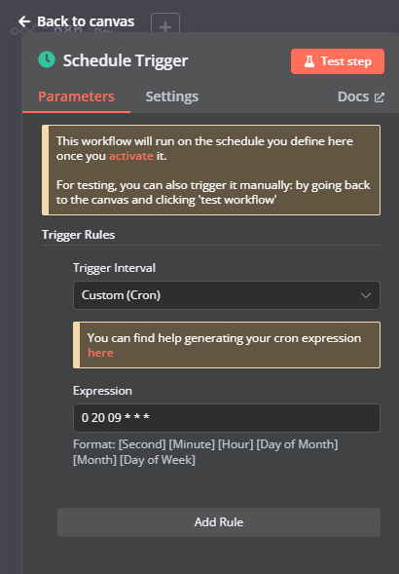The height and width of the screenshot is (574, 399).
Task: Open the Trigger Interval combo box
Action: (227, 295)
